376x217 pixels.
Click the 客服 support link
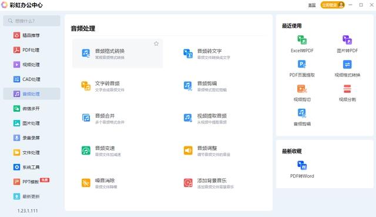312,5
